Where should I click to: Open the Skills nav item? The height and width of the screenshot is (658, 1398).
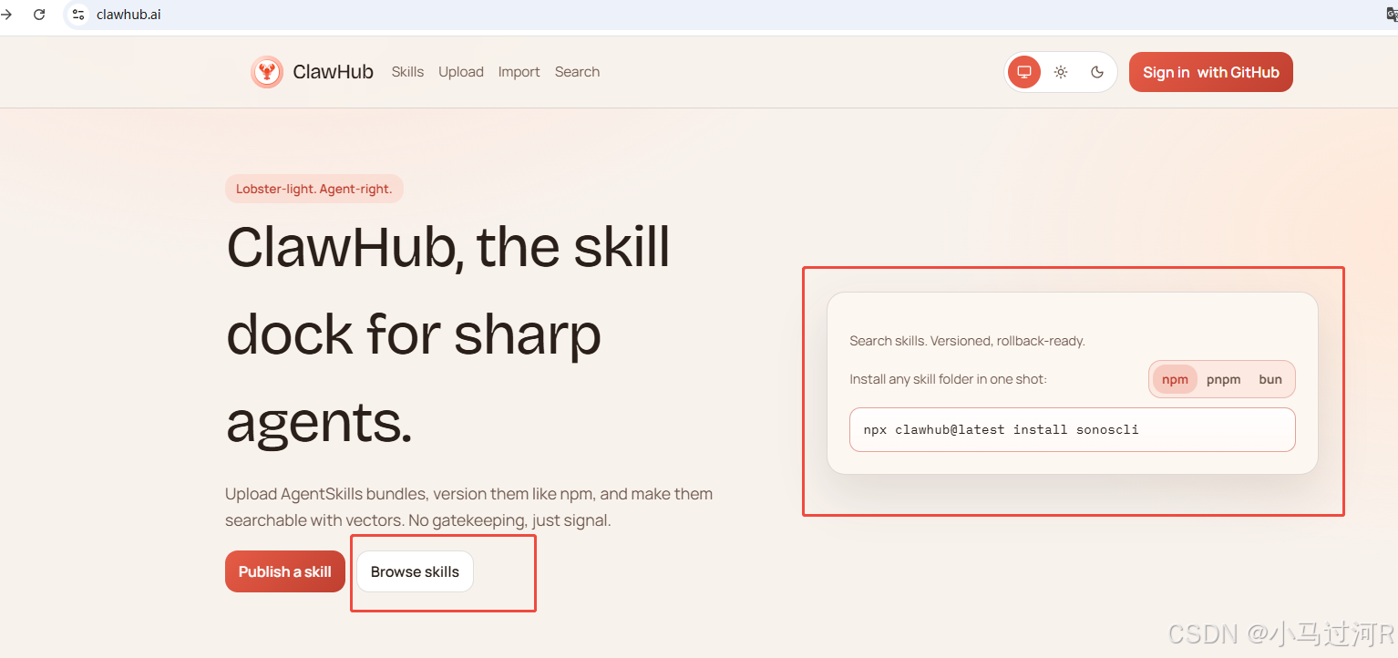[407, 72]
